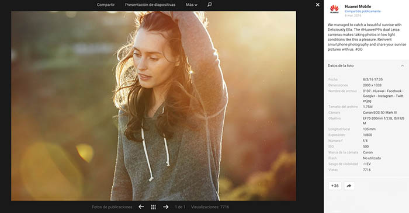Click Compartido públicamente link

363,12
